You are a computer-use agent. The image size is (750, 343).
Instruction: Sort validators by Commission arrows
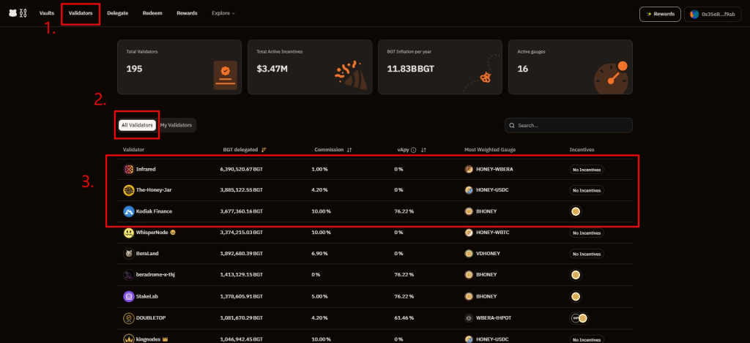coord(349,150)
